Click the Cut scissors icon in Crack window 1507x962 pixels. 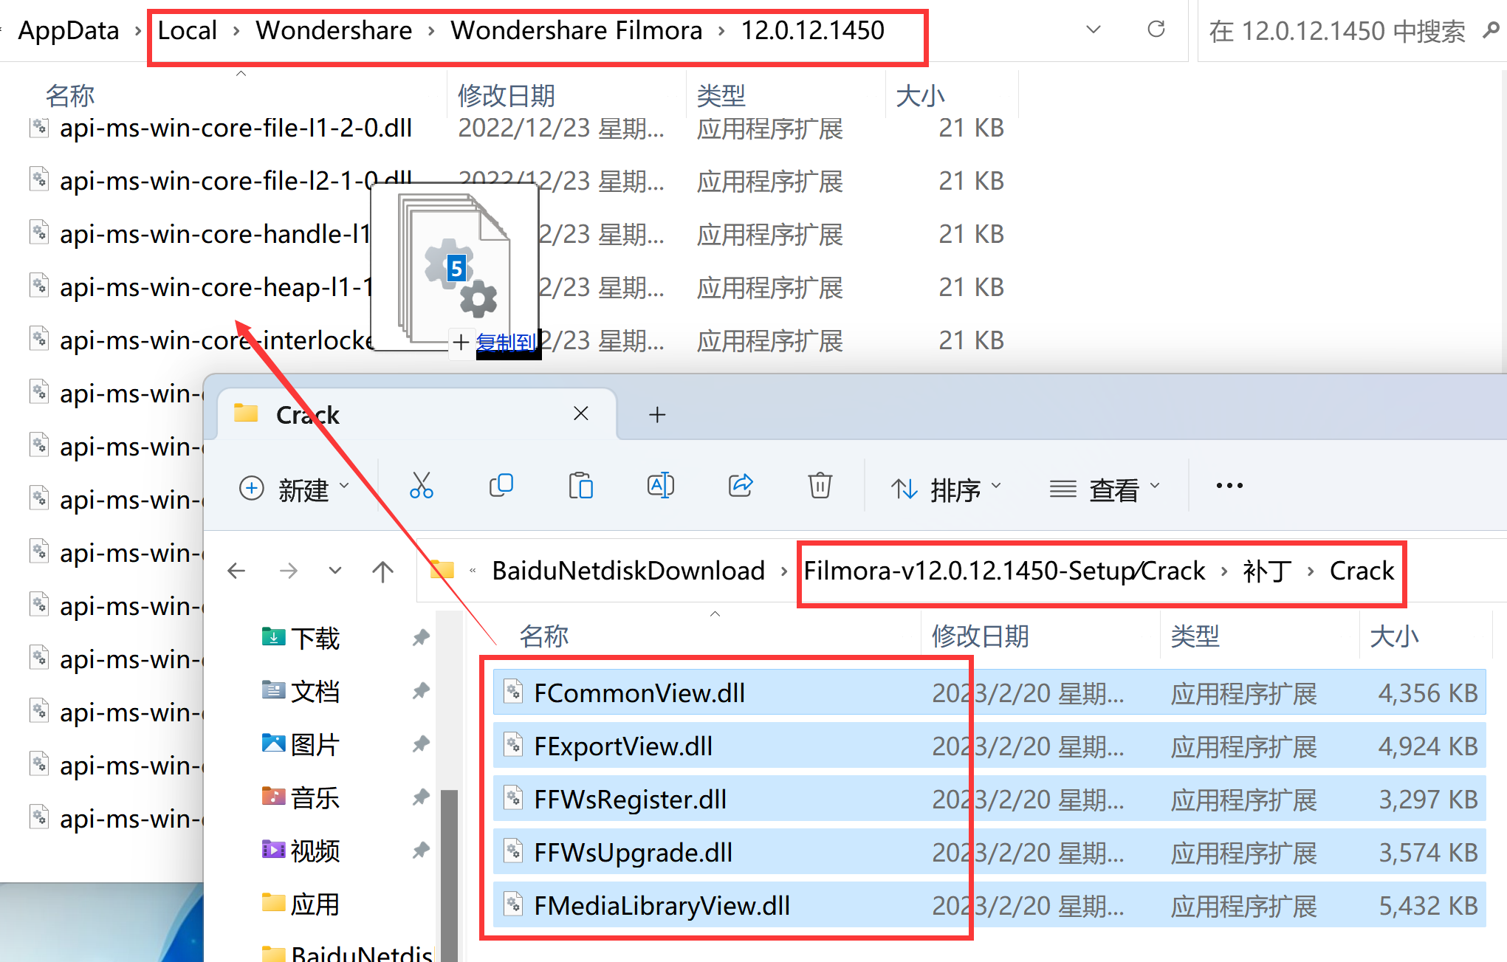coord(422,487)
